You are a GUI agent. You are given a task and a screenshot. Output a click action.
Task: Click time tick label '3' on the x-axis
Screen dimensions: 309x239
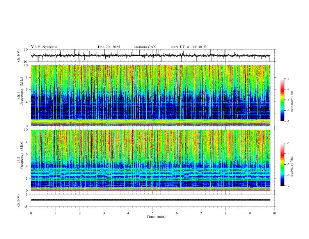pos(104,213)
